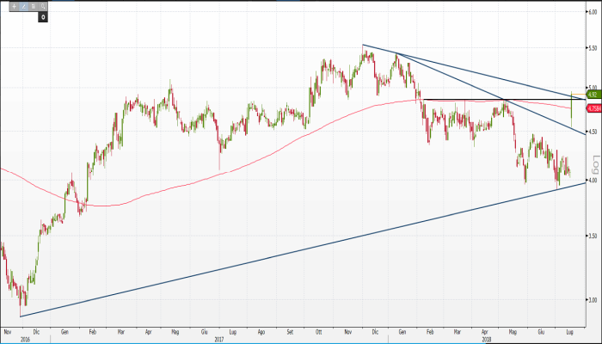Select the crosshair cursor tool
Viewport: 602px width, 344px height.
pyautogui.click(x=13, y=5)
